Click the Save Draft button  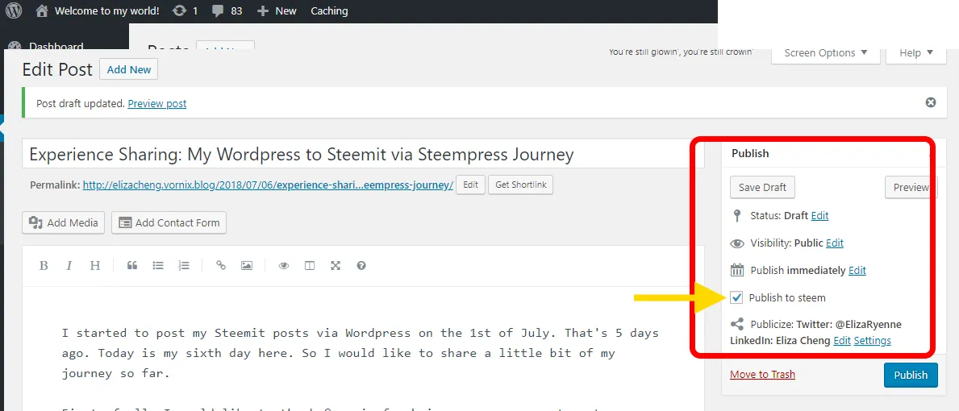click(x=762, y=188)
